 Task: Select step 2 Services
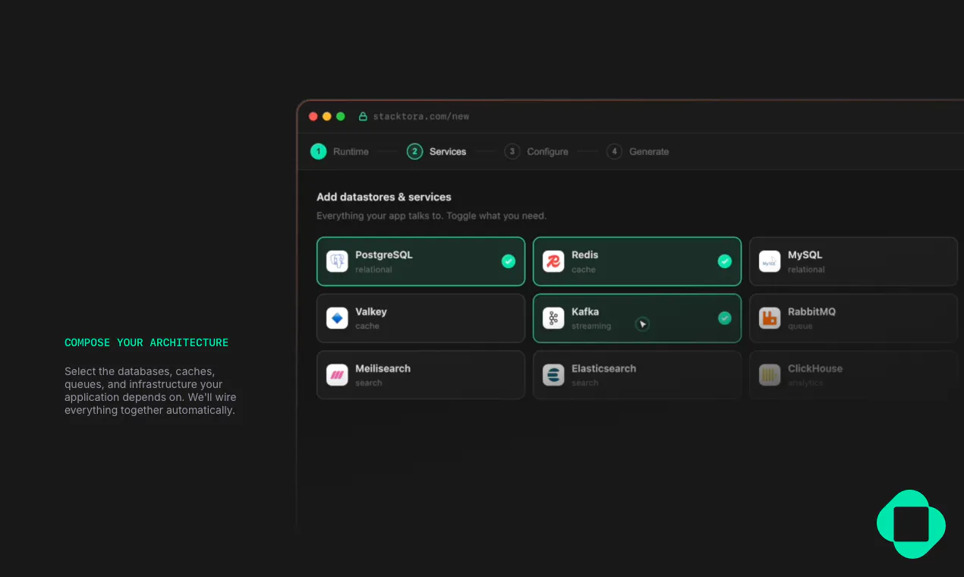[x=436, y=151]
